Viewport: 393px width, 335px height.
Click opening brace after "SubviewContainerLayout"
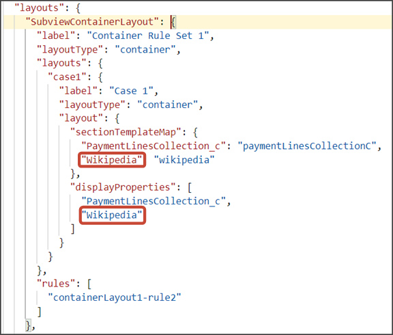coord(173,22)
